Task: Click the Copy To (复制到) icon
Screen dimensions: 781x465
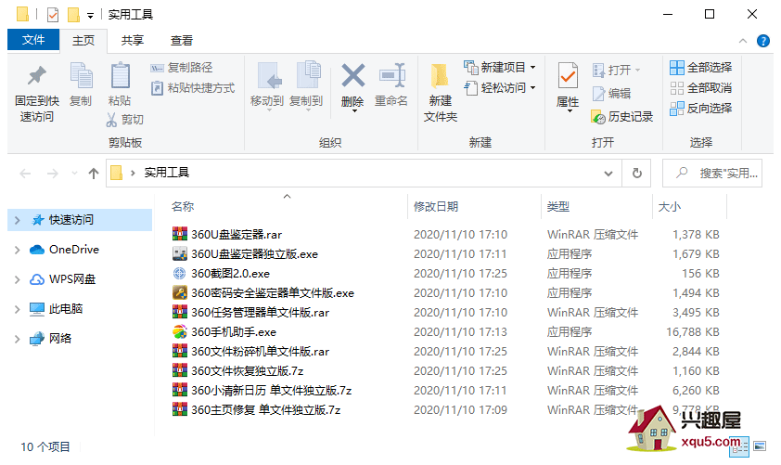Action: [x=309, y=75]
